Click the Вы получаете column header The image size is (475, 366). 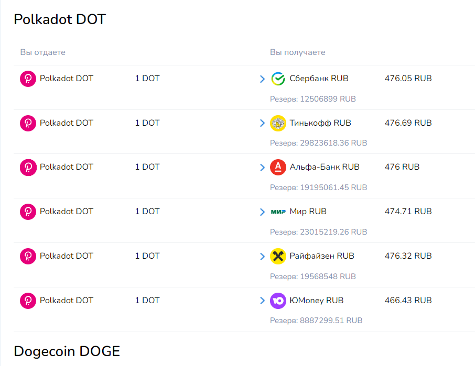(297, 52)
